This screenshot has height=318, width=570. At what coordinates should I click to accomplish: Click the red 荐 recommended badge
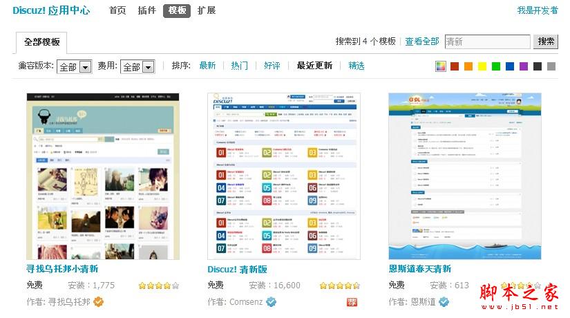(352, 301)
